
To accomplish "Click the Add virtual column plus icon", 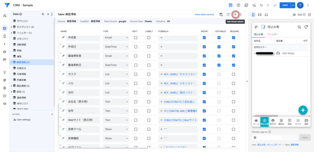I will point(235,14).
